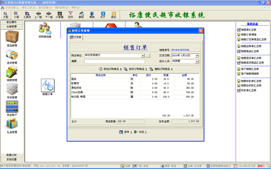Open 销售订货单商品汇总表 report
Screen dimensions: 271x169
click(252, 39)
